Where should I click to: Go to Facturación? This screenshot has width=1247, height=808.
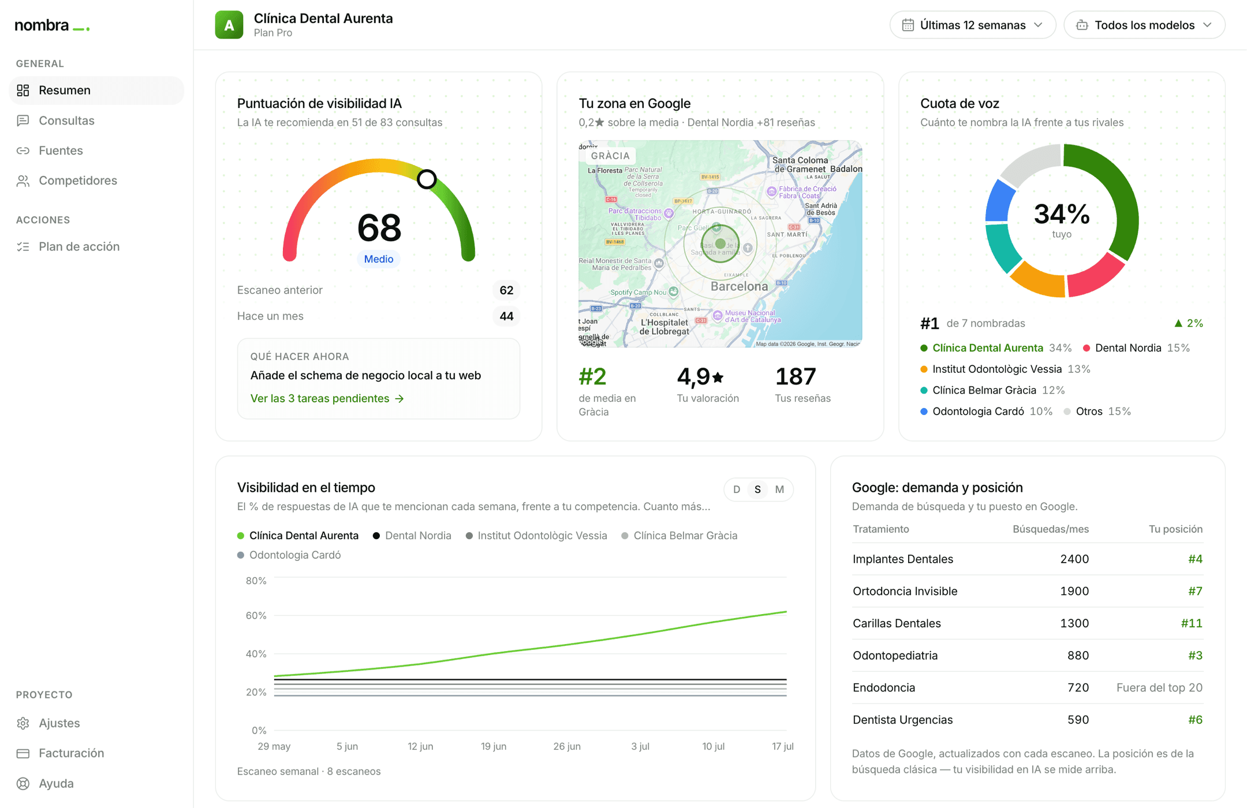96,753
